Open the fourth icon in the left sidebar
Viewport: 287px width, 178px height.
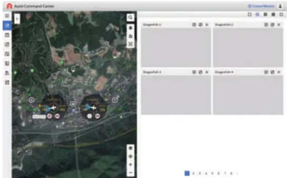[x=7, y=44]
